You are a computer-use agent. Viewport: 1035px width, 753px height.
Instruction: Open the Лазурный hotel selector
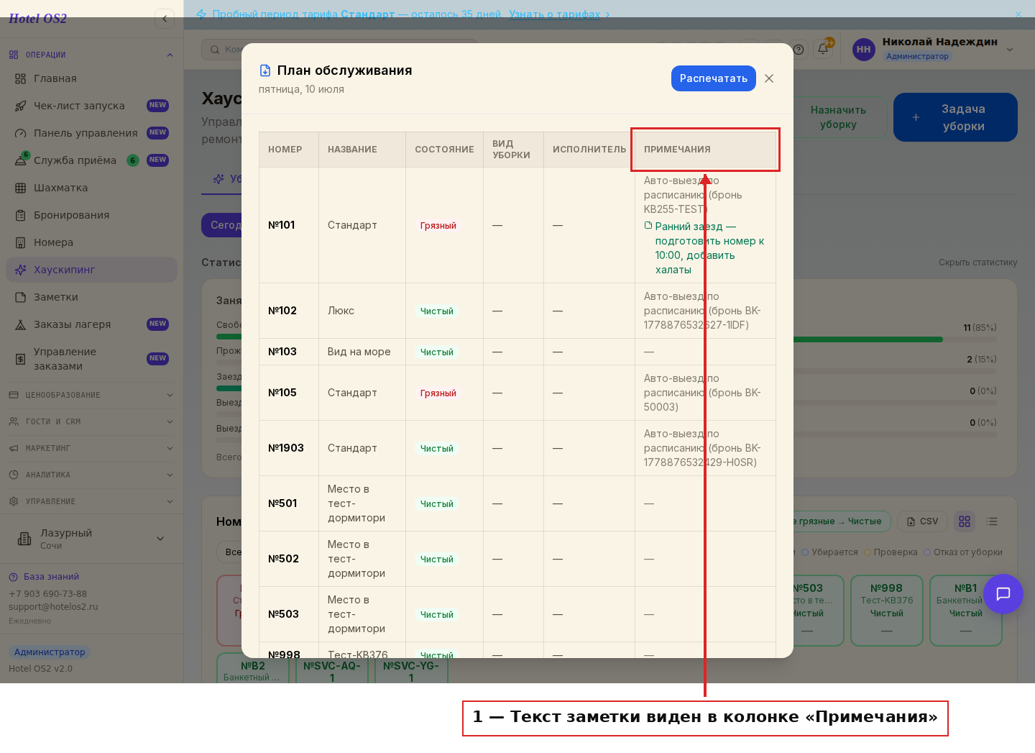(91, 539)
